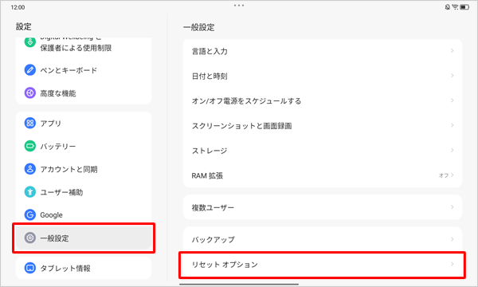Click chevron on ストレージ row
Screen dimensions: 478x287
(x=452, y=150)
